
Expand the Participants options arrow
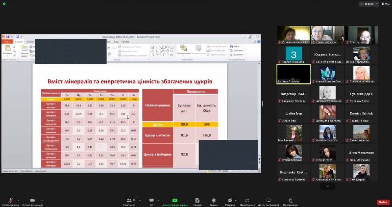pyautogui.click(x=140, y=200)
